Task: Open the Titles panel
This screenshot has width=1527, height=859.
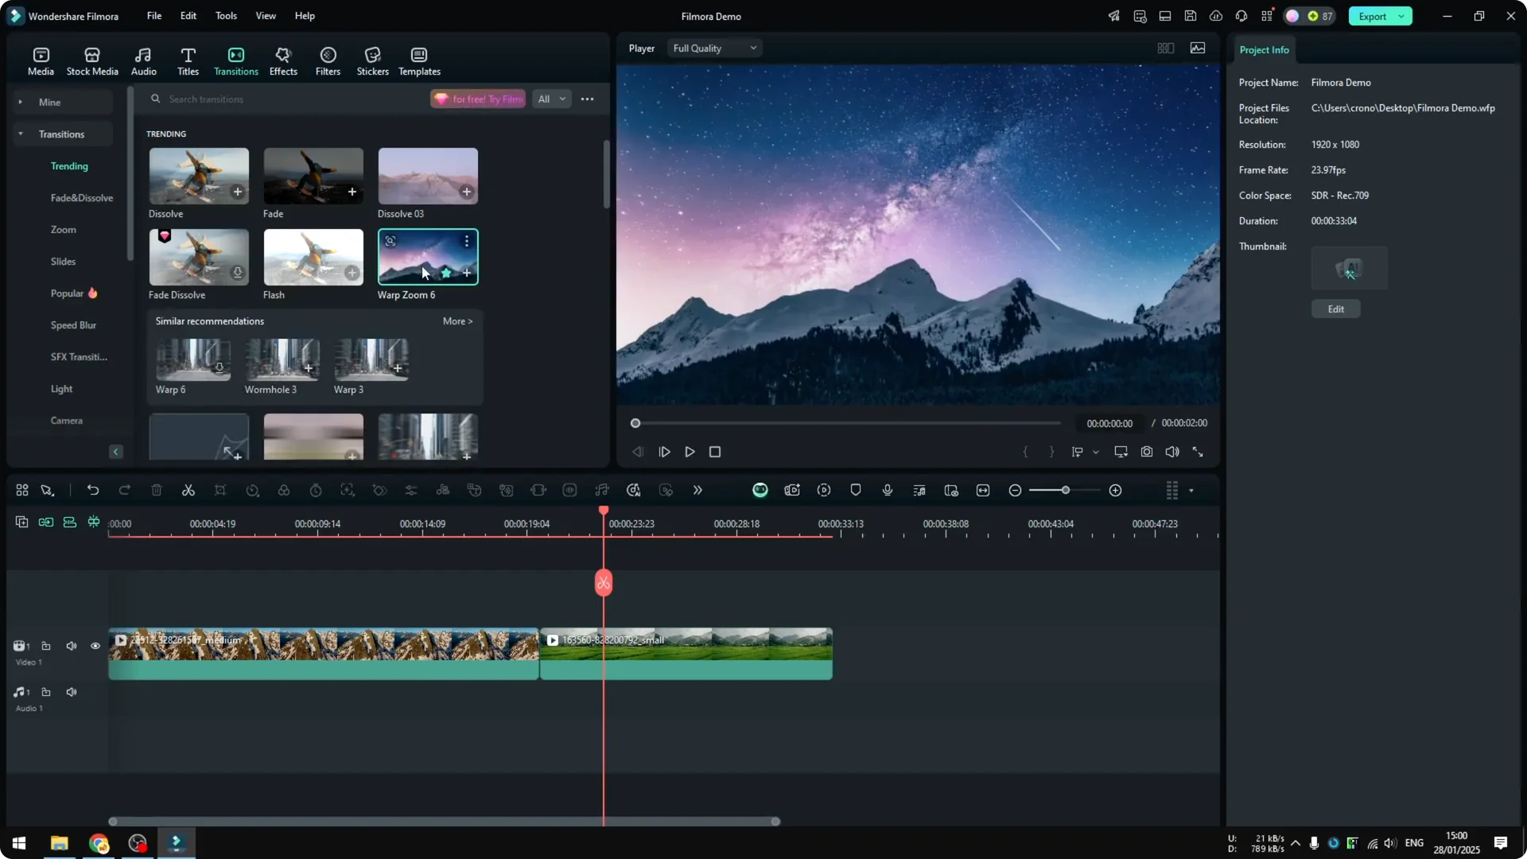Action: [188, 61]
